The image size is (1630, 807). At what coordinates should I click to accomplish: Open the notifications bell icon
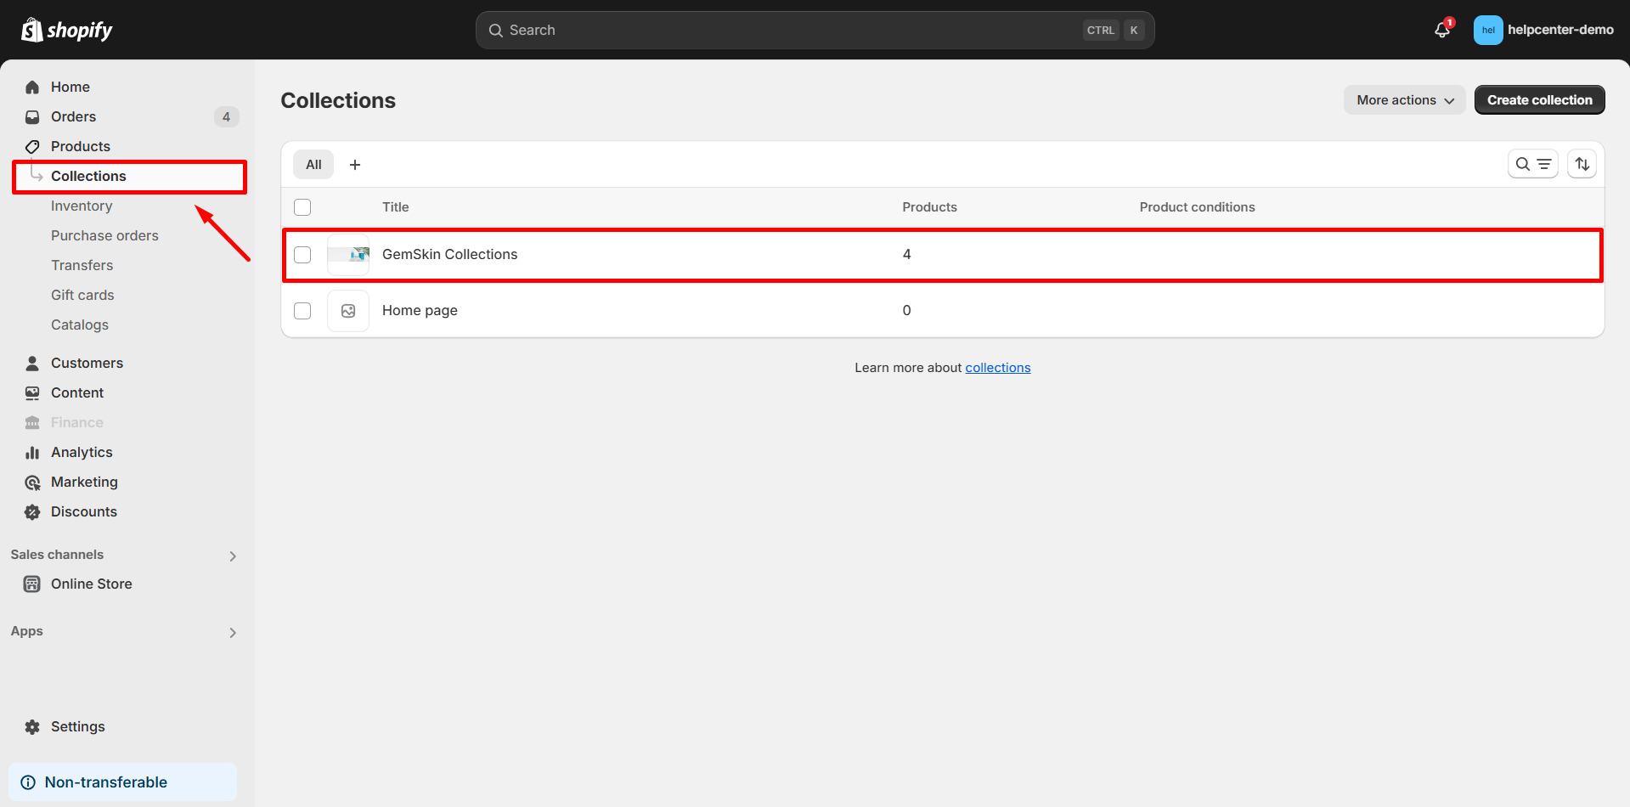click(1441, 31)
